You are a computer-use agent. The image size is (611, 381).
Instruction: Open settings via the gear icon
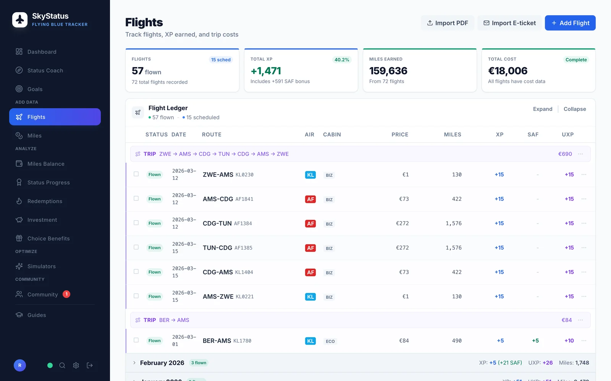click(x=76, y=365)
